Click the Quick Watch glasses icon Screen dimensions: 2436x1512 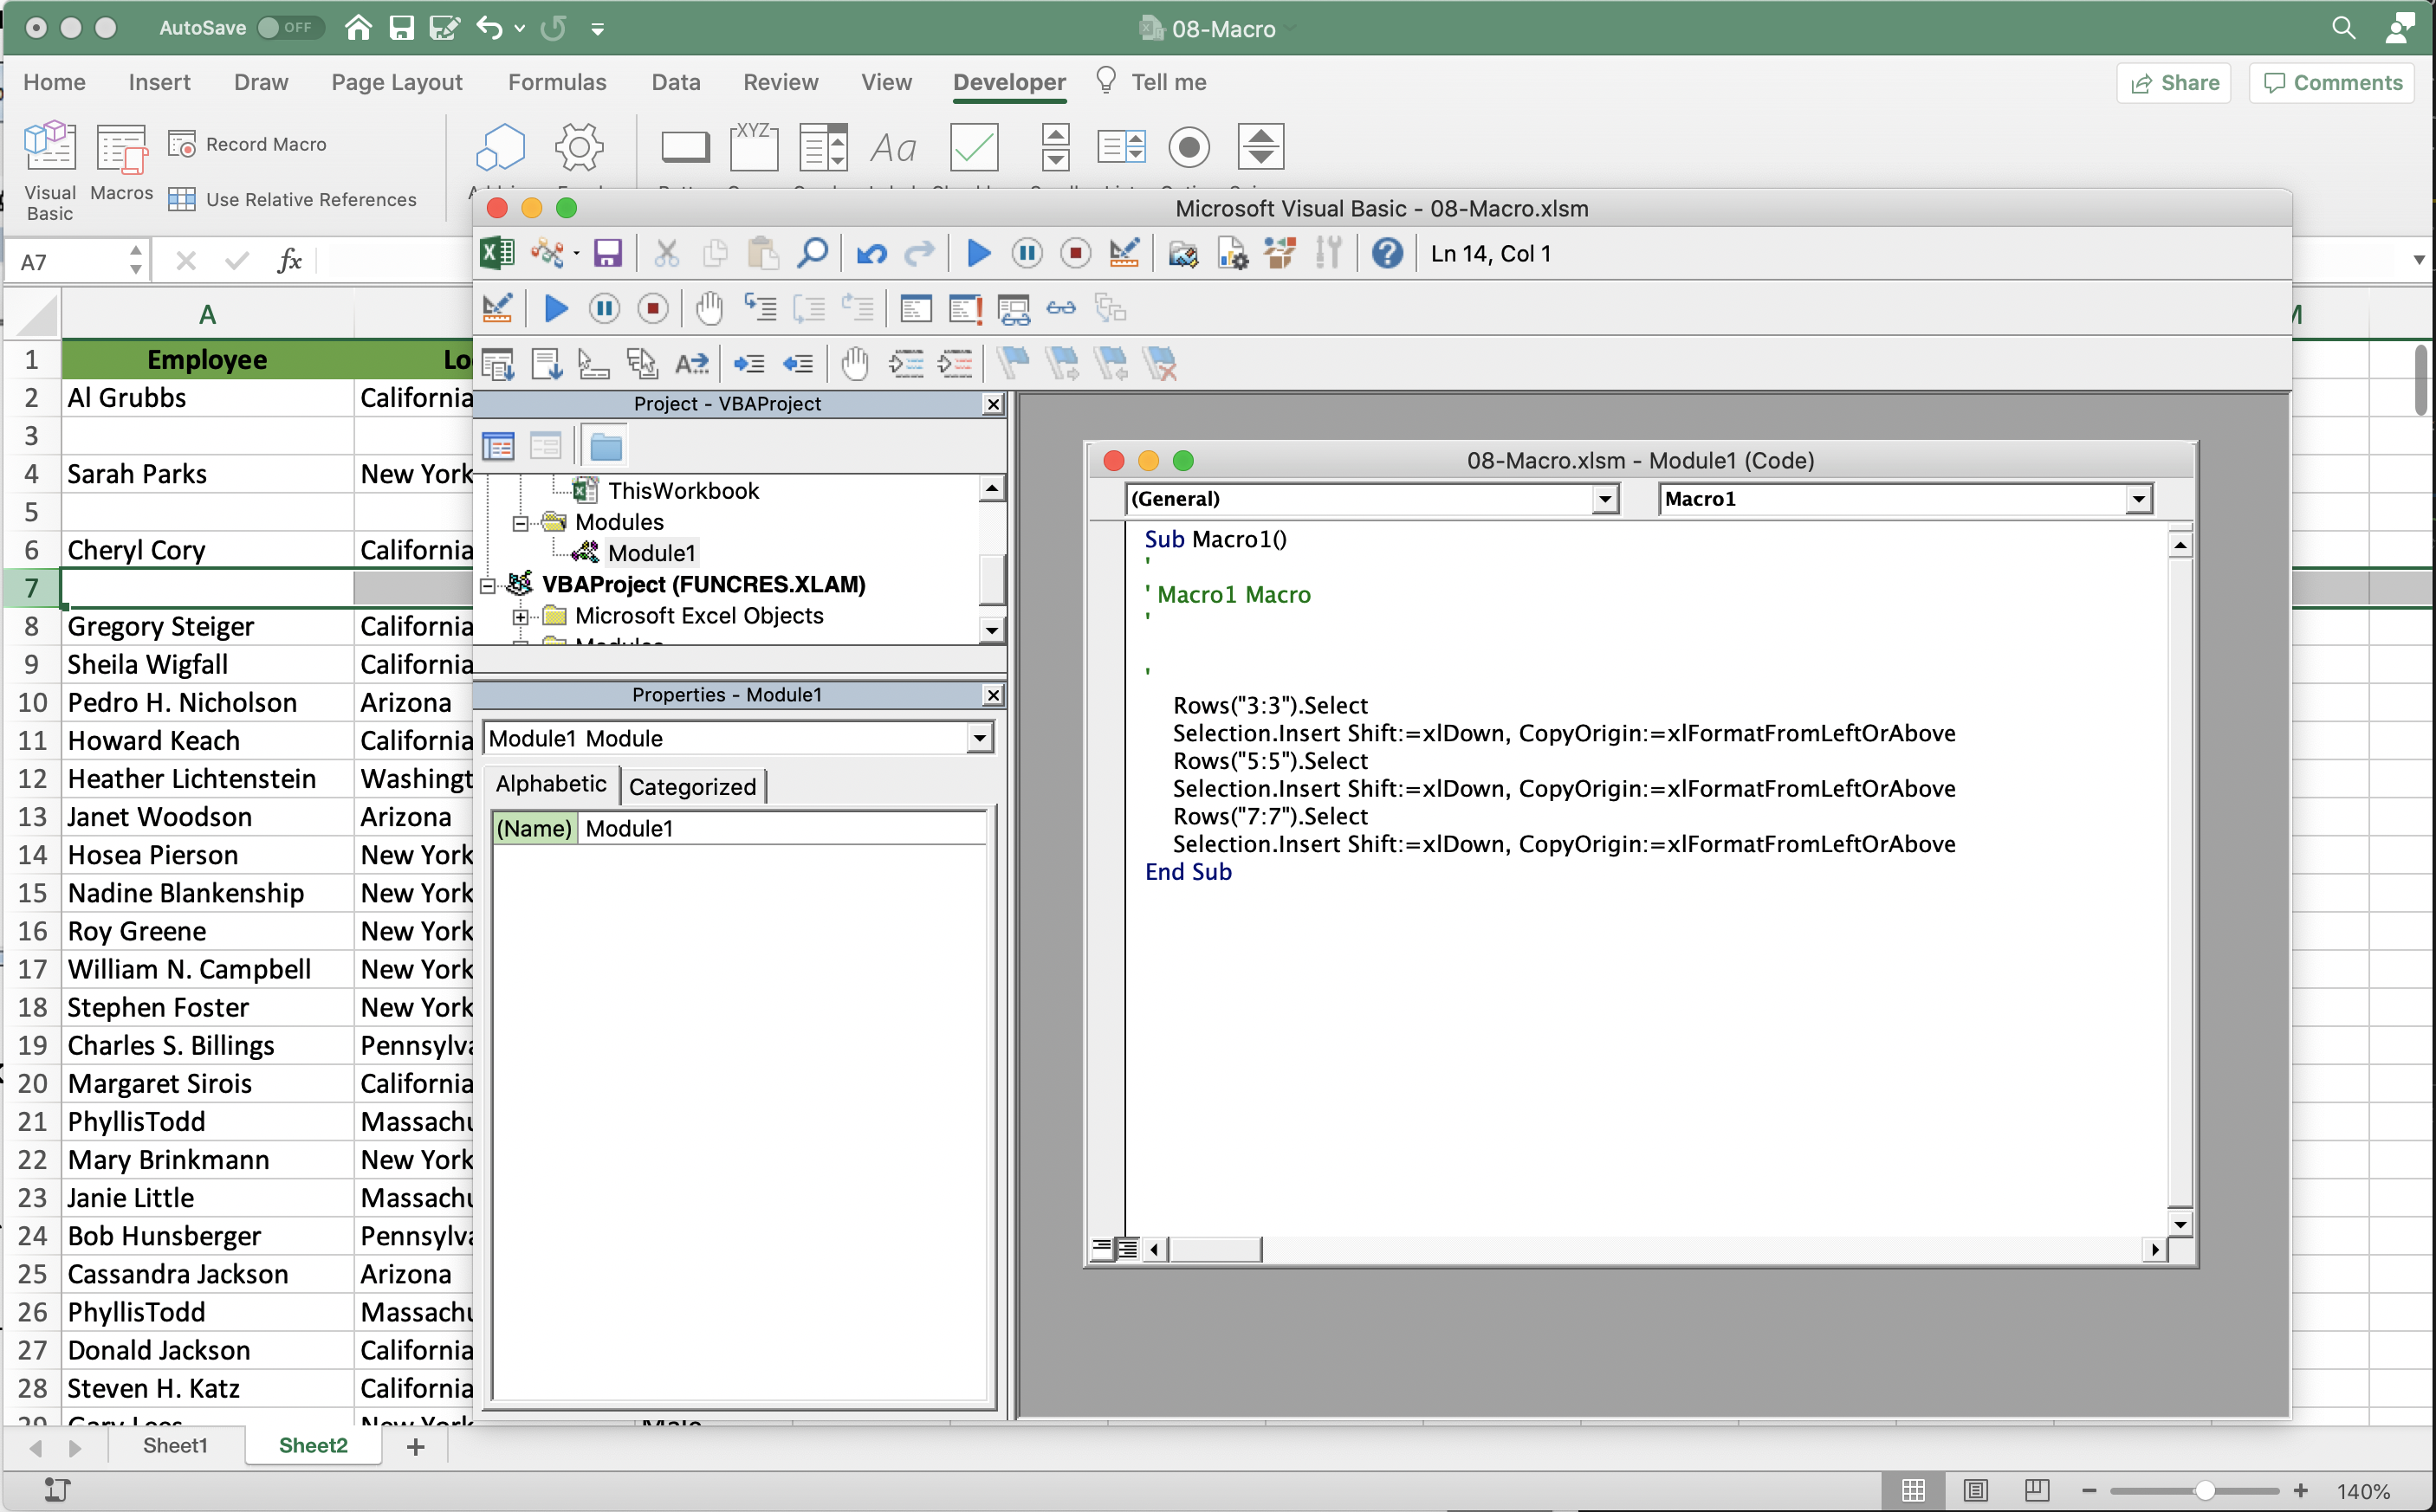[1061, 308]
